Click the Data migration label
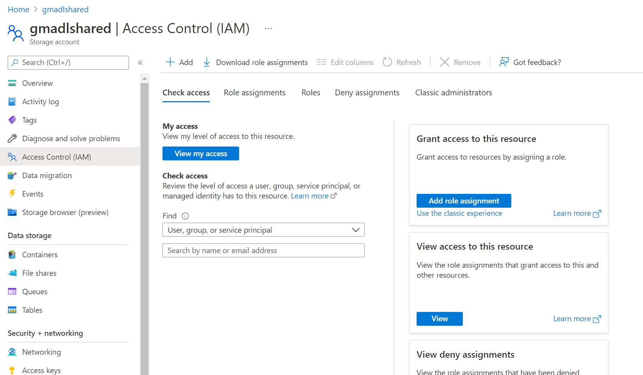643x375 pixels. (47, 175)
